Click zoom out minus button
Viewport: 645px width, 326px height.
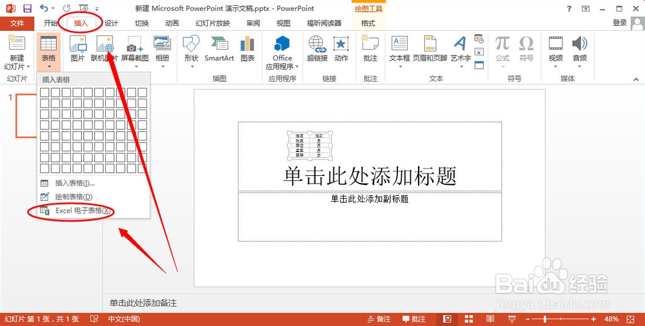[x=528, y=319]
